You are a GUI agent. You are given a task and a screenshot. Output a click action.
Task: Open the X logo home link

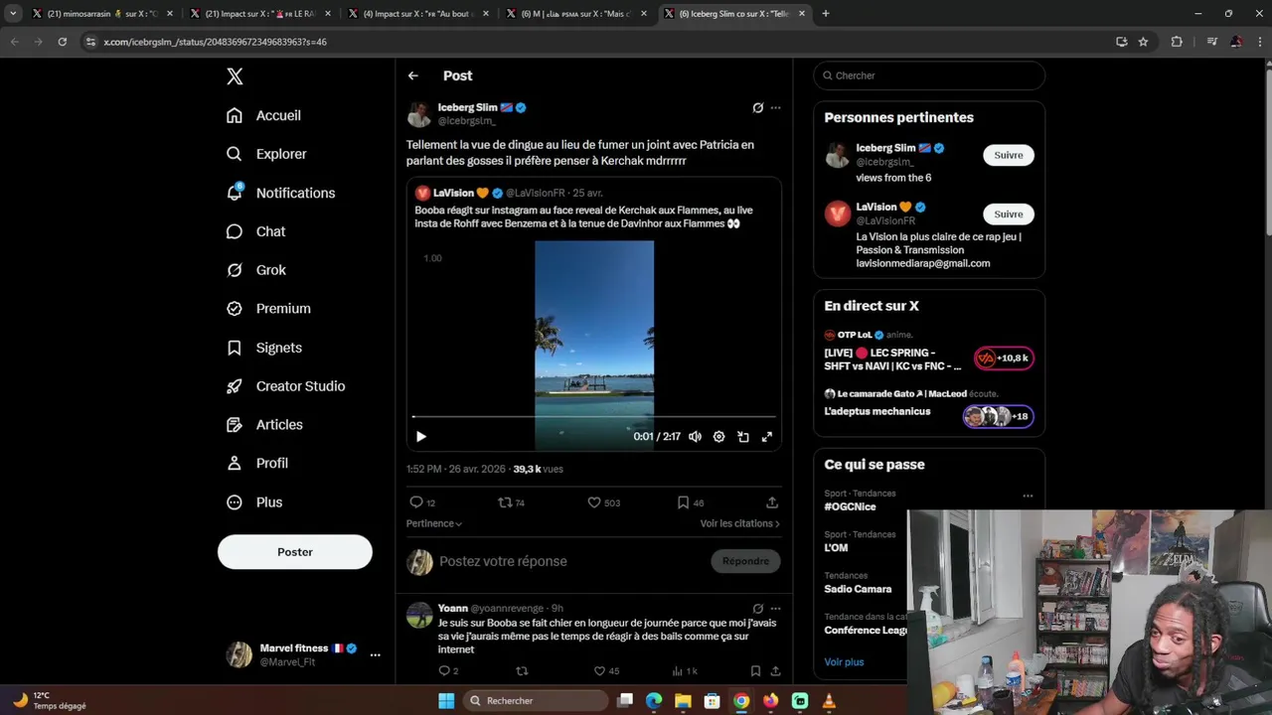click(x=235, y=76)
